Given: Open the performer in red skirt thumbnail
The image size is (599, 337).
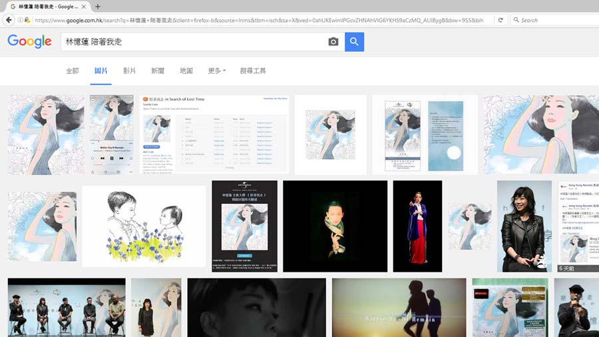Looking at the screenshot, I should (417, 226).
